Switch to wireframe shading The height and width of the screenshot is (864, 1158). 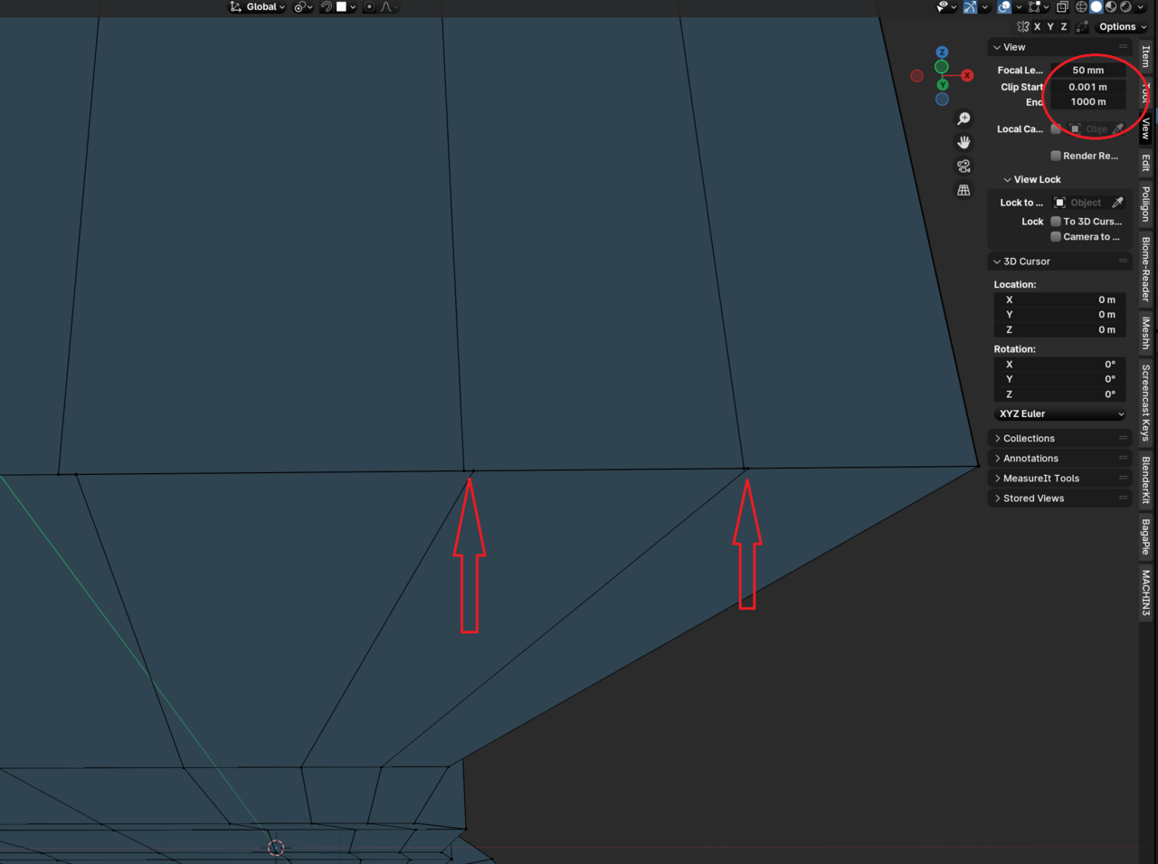1081,7
